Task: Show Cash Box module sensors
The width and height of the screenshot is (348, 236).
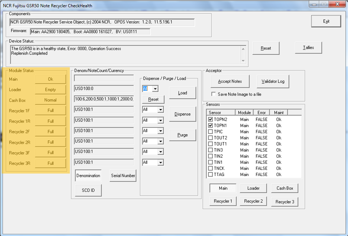Action: [x=285, y=188]
